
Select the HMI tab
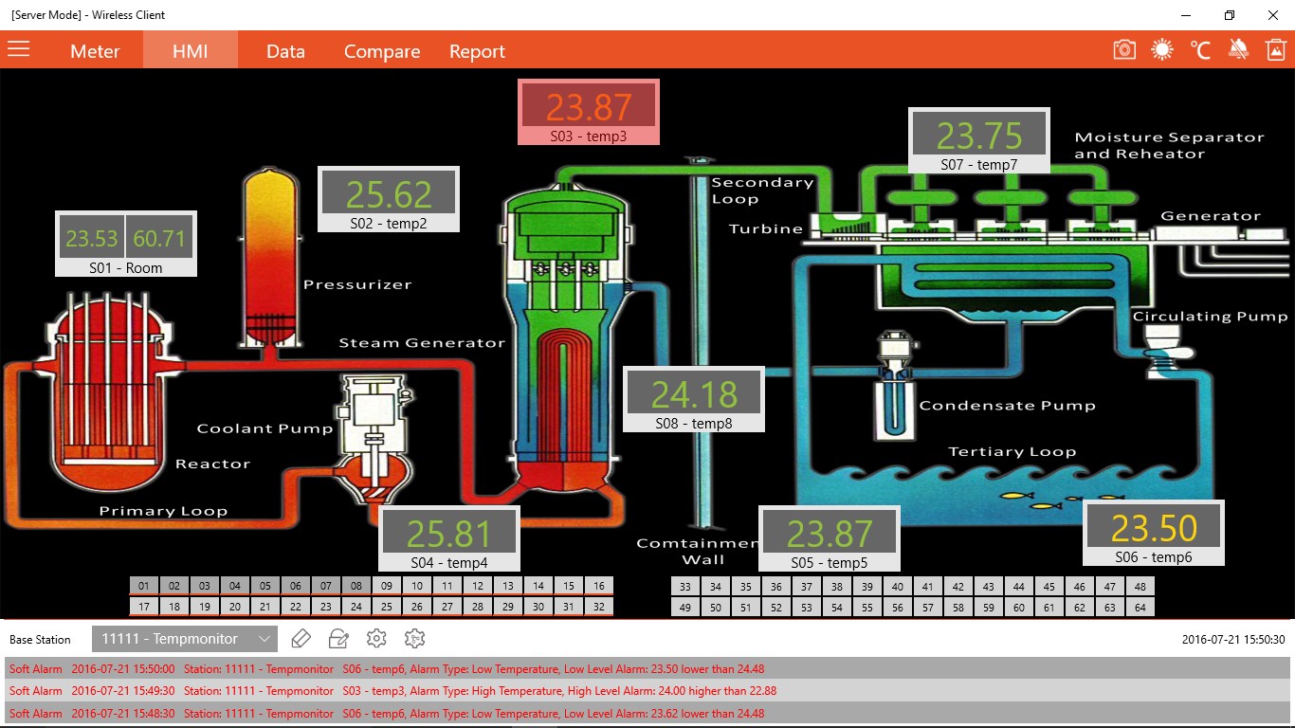(x=191, y=51)
